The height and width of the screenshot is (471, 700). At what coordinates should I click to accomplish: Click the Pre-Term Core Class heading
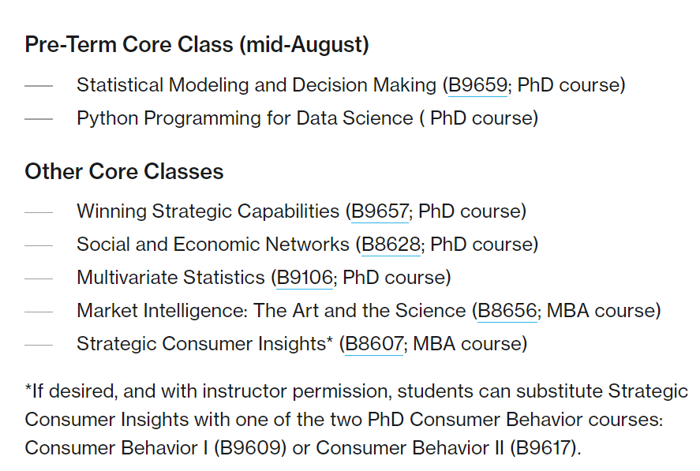coord(197,45)
